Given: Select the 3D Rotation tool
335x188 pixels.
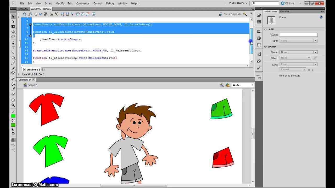Looking at the screenshot, I should point(13,32).
